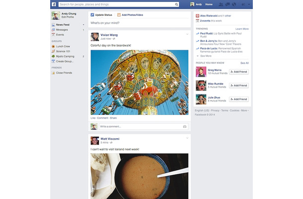This screenshot has width=303, height=199.
Task: Open Messages in left sidebar
Action: 62,30
